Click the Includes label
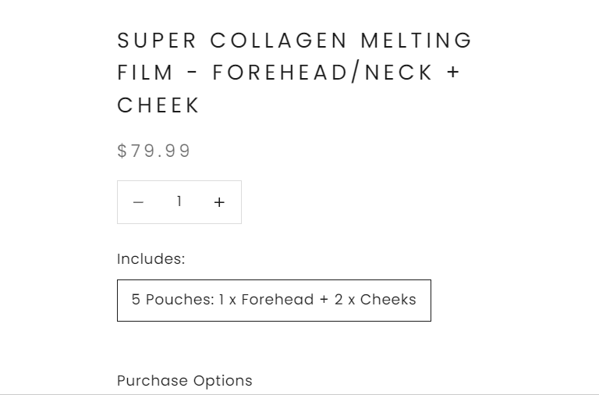The image size is (599, 395). [151, 259]
